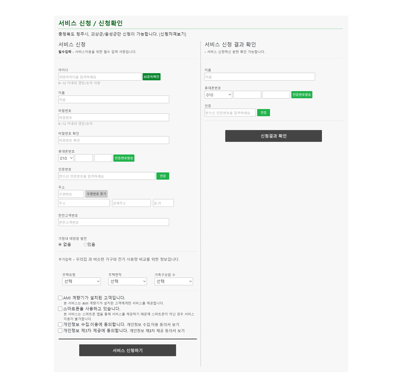Click the 서비스 신청하기 submit button
The width and height of the screenshot is (403, 389).
(x=128, y=350)
